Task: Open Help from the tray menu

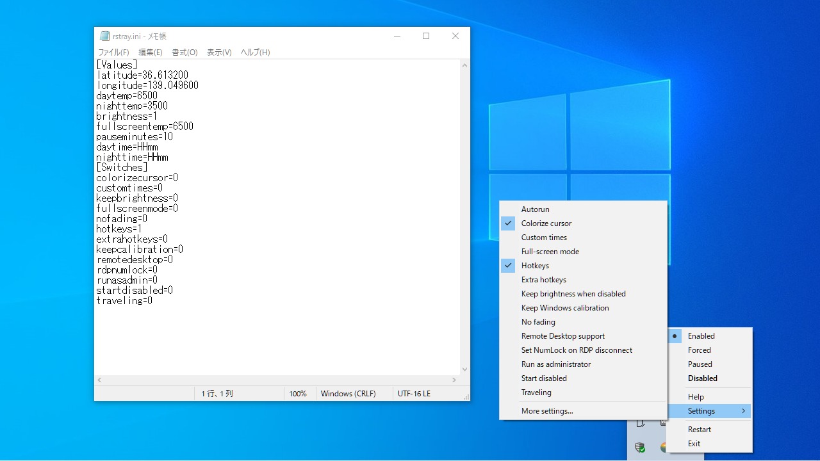Action: point(709,397)
